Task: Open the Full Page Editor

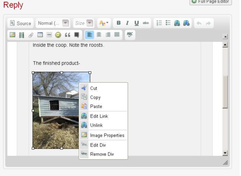Action: 211,2
